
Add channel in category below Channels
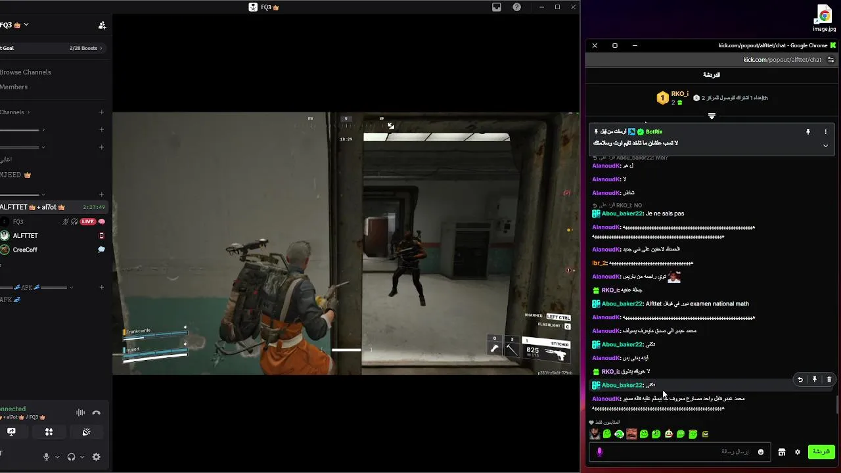101,130
